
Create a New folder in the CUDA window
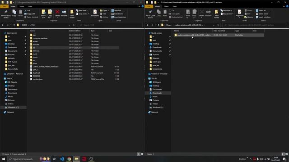pos(72,14)
